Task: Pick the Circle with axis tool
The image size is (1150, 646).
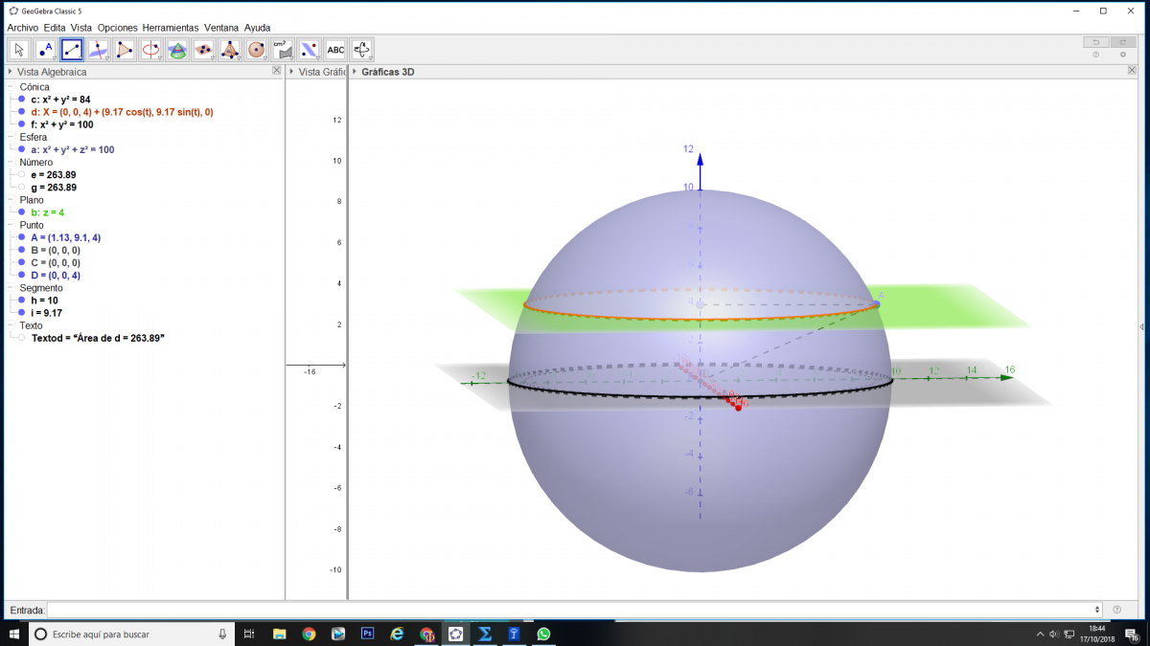Action: pyautogui.click(x=150, y=50)
